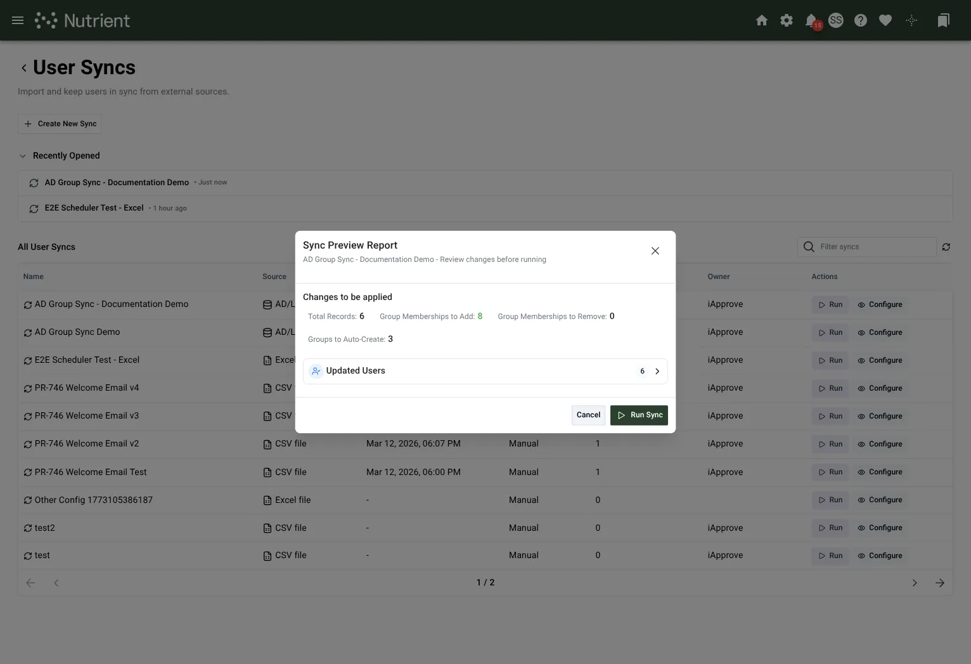Focus the Filter syncs search field

point(867,247)
